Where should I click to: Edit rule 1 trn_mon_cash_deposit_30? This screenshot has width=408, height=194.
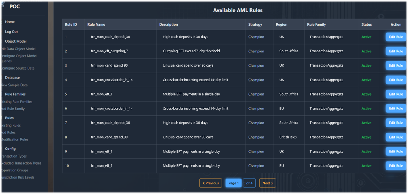point(396,37)
